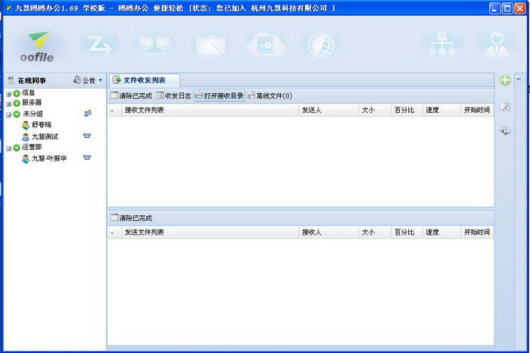The width and height of the screenshot is (530, 353).
Task: Sort send list by 百分比 column
Action: tap(407, 233)
